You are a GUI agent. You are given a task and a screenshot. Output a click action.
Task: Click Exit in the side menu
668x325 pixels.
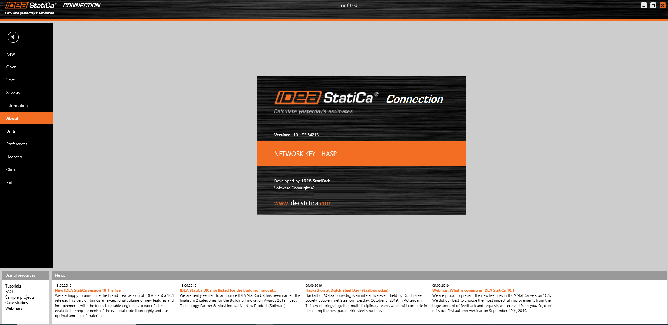(9, 183)
